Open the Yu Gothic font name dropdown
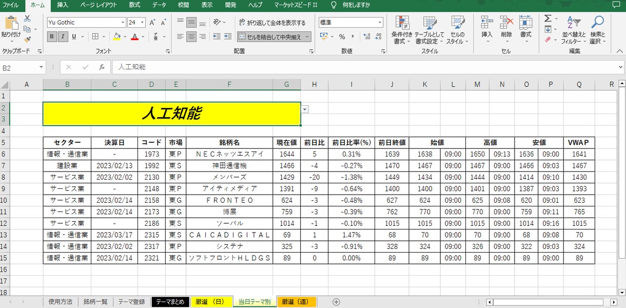 click(123, 23)
